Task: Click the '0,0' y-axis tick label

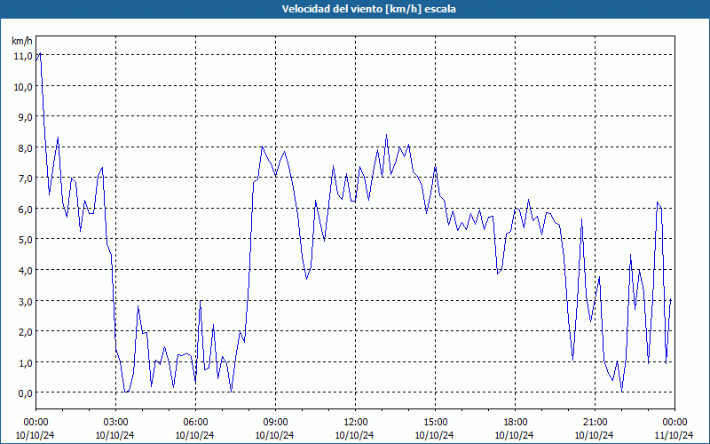Action: 25,393
